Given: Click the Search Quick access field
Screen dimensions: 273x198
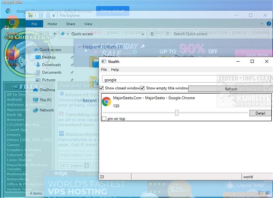Looking at the screenshot, I should click(x=215, y=34).
